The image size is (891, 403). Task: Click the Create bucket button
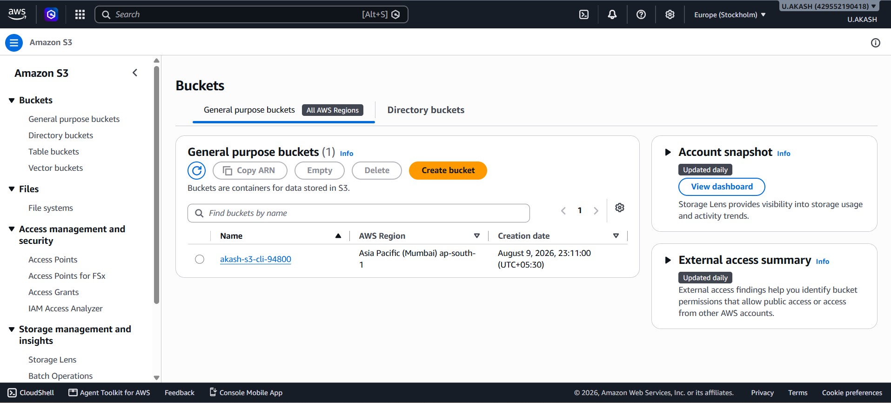pos(448,170)
